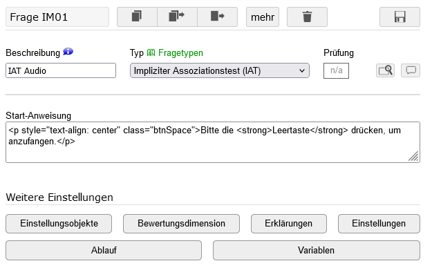Click inside the Start-Anweisung text area
This screenshot has height=270, width=432.
213,142
